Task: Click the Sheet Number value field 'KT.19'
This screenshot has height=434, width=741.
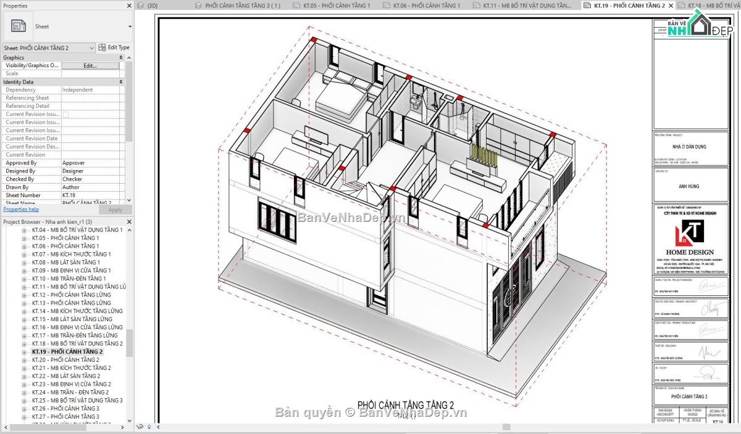Action: (91, 195)
